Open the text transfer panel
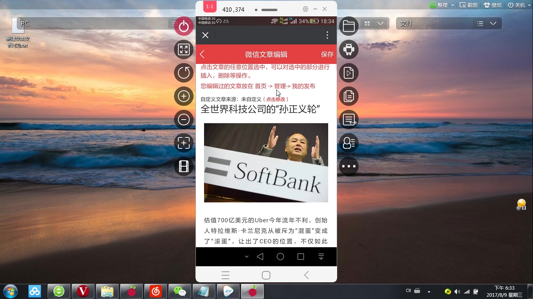Screen dimensions: 533x299 pyautogui.click(x=348, y=120)
